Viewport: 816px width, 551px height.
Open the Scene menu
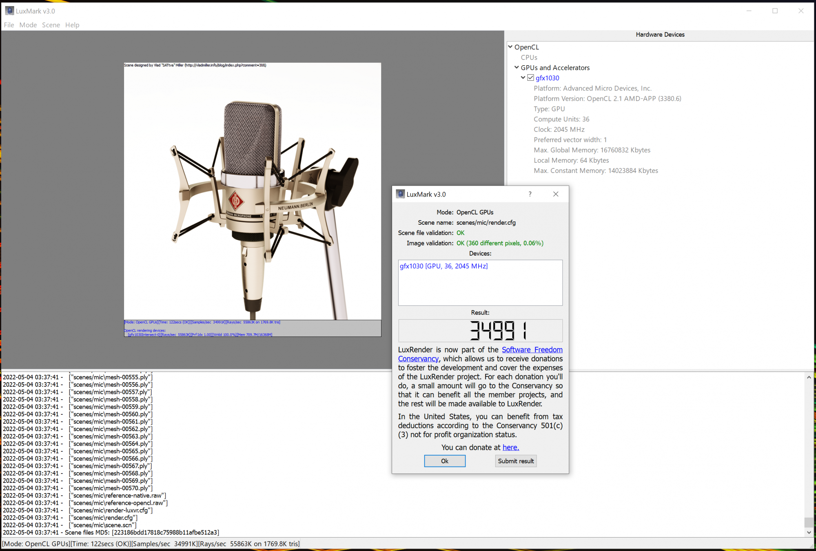coord(51,25)
